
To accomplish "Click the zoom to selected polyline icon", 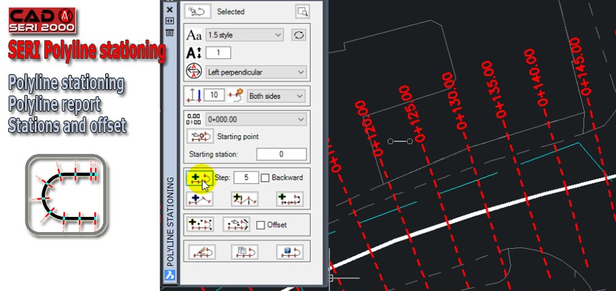I will [302, 11].
